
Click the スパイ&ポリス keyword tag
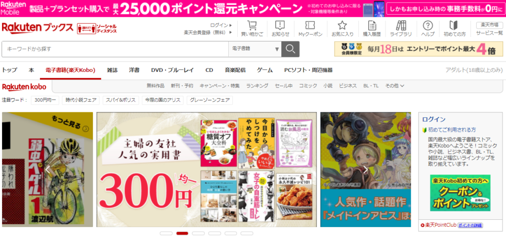[121, 100]
